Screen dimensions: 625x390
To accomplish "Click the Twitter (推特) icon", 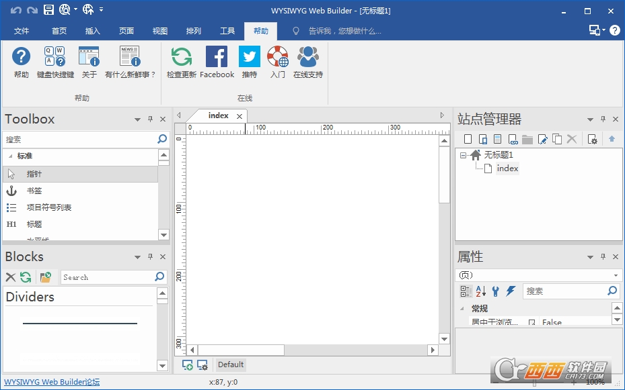I will (x=249, y=57).
